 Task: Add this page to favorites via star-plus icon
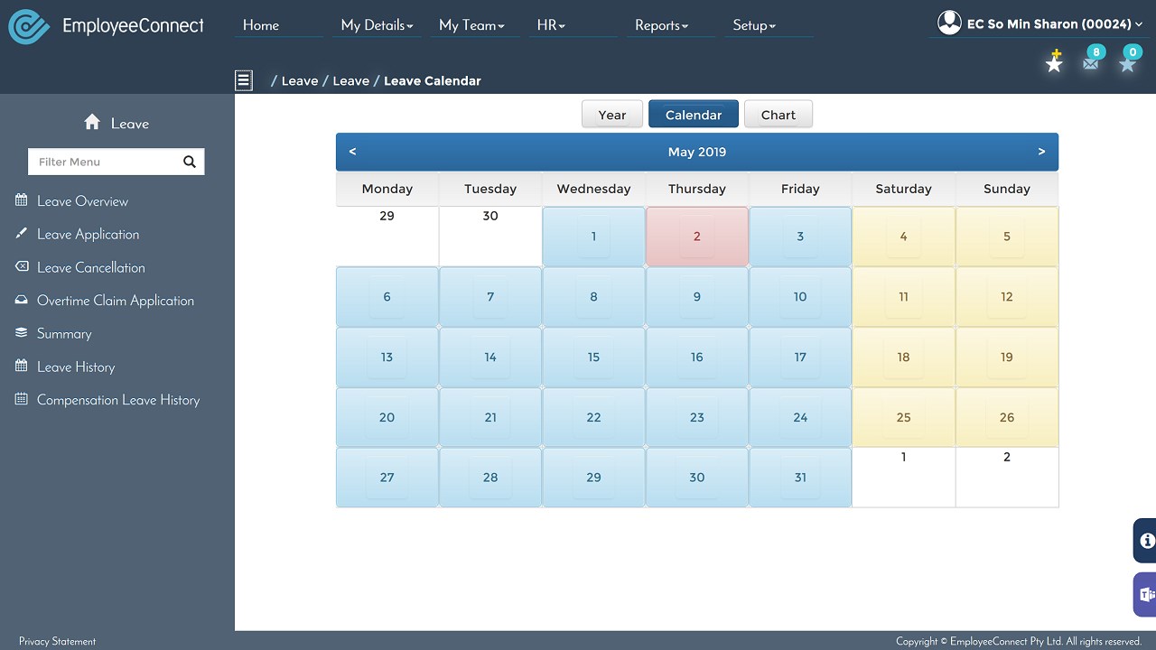1054,61
